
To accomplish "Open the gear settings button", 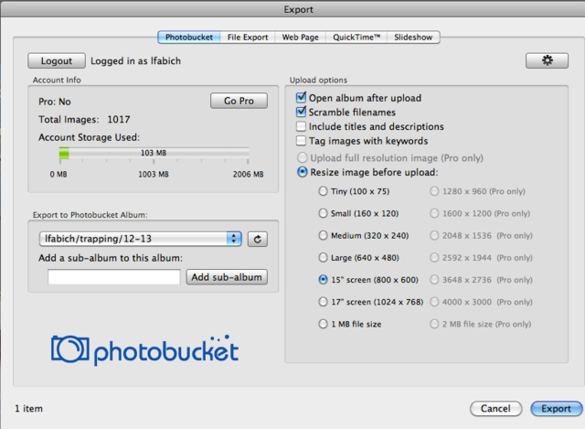I will click(547, 60).
